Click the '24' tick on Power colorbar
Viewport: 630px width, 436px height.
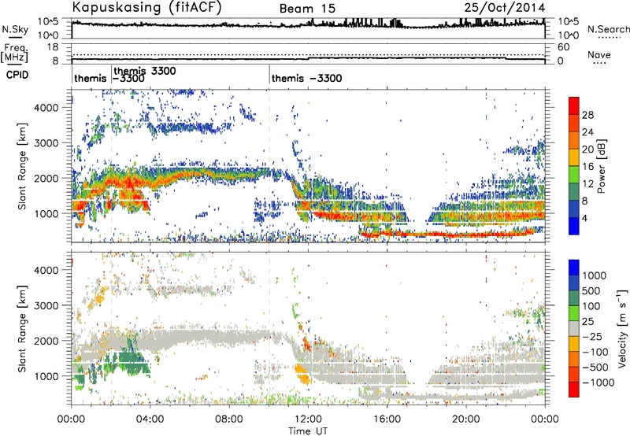pyautogui.click(x=587, y=132)
